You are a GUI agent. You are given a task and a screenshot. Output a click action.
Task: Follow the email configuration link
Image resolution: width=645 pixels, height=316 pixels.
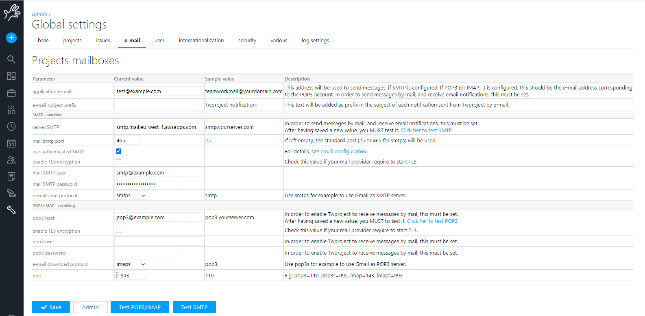point(343,152)
